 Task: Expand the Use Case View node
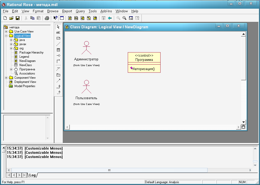(6, 31)
